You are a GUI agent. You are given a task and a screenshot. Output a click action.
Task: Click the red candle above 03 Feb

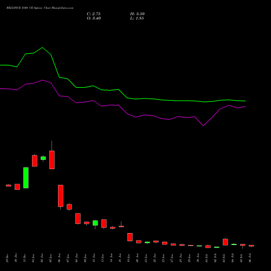(x=225, y=242)
